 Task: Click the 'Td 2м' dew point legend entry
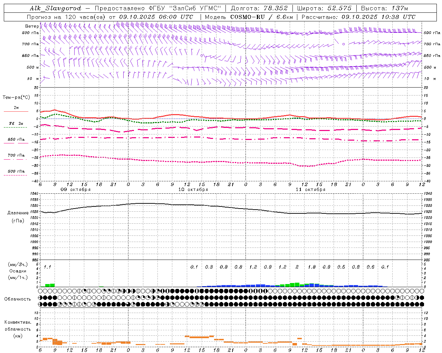(x=16, y=123)
